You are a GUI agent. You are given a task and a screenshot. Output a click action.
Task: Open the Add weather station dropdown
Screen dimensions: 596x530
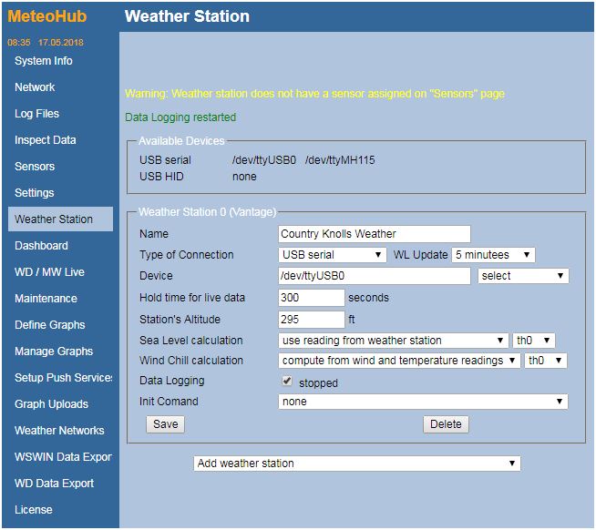[357, 464]
